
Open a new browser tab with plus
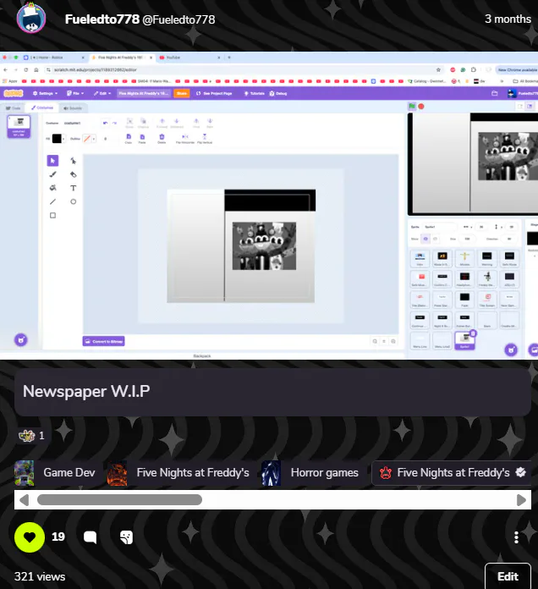coord(229,58)
